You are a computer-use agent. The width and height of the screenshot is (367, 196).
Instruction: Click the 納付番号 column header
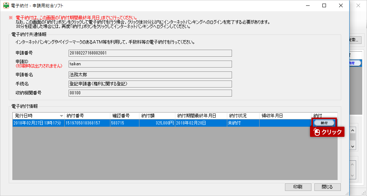coord(87,116)
